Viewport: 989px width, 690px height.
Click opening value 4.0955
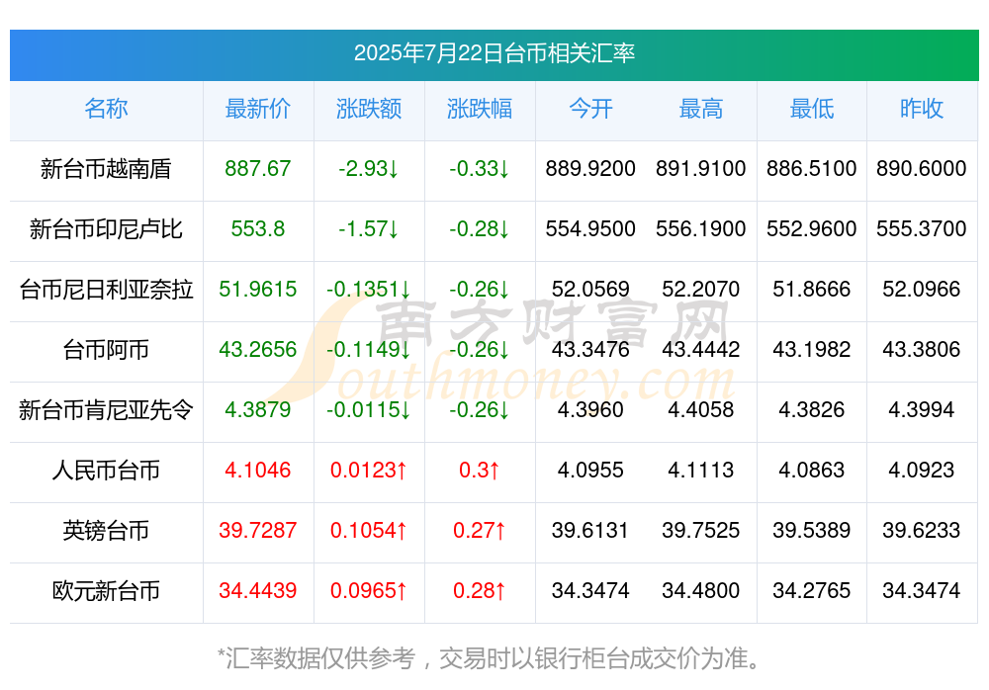click(590, 471)
